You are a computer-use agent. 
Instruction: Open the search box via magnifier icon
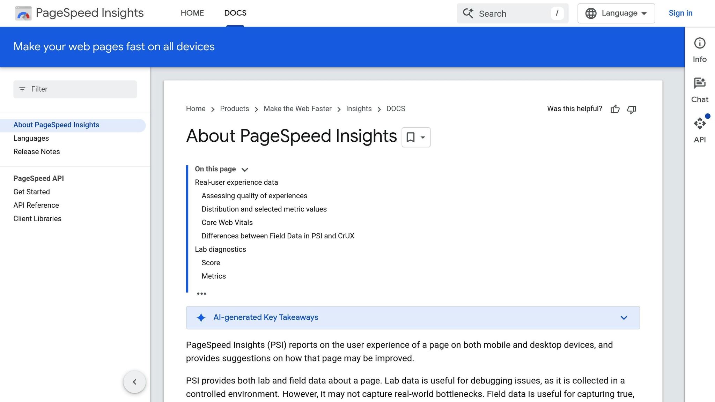(469, 13)
